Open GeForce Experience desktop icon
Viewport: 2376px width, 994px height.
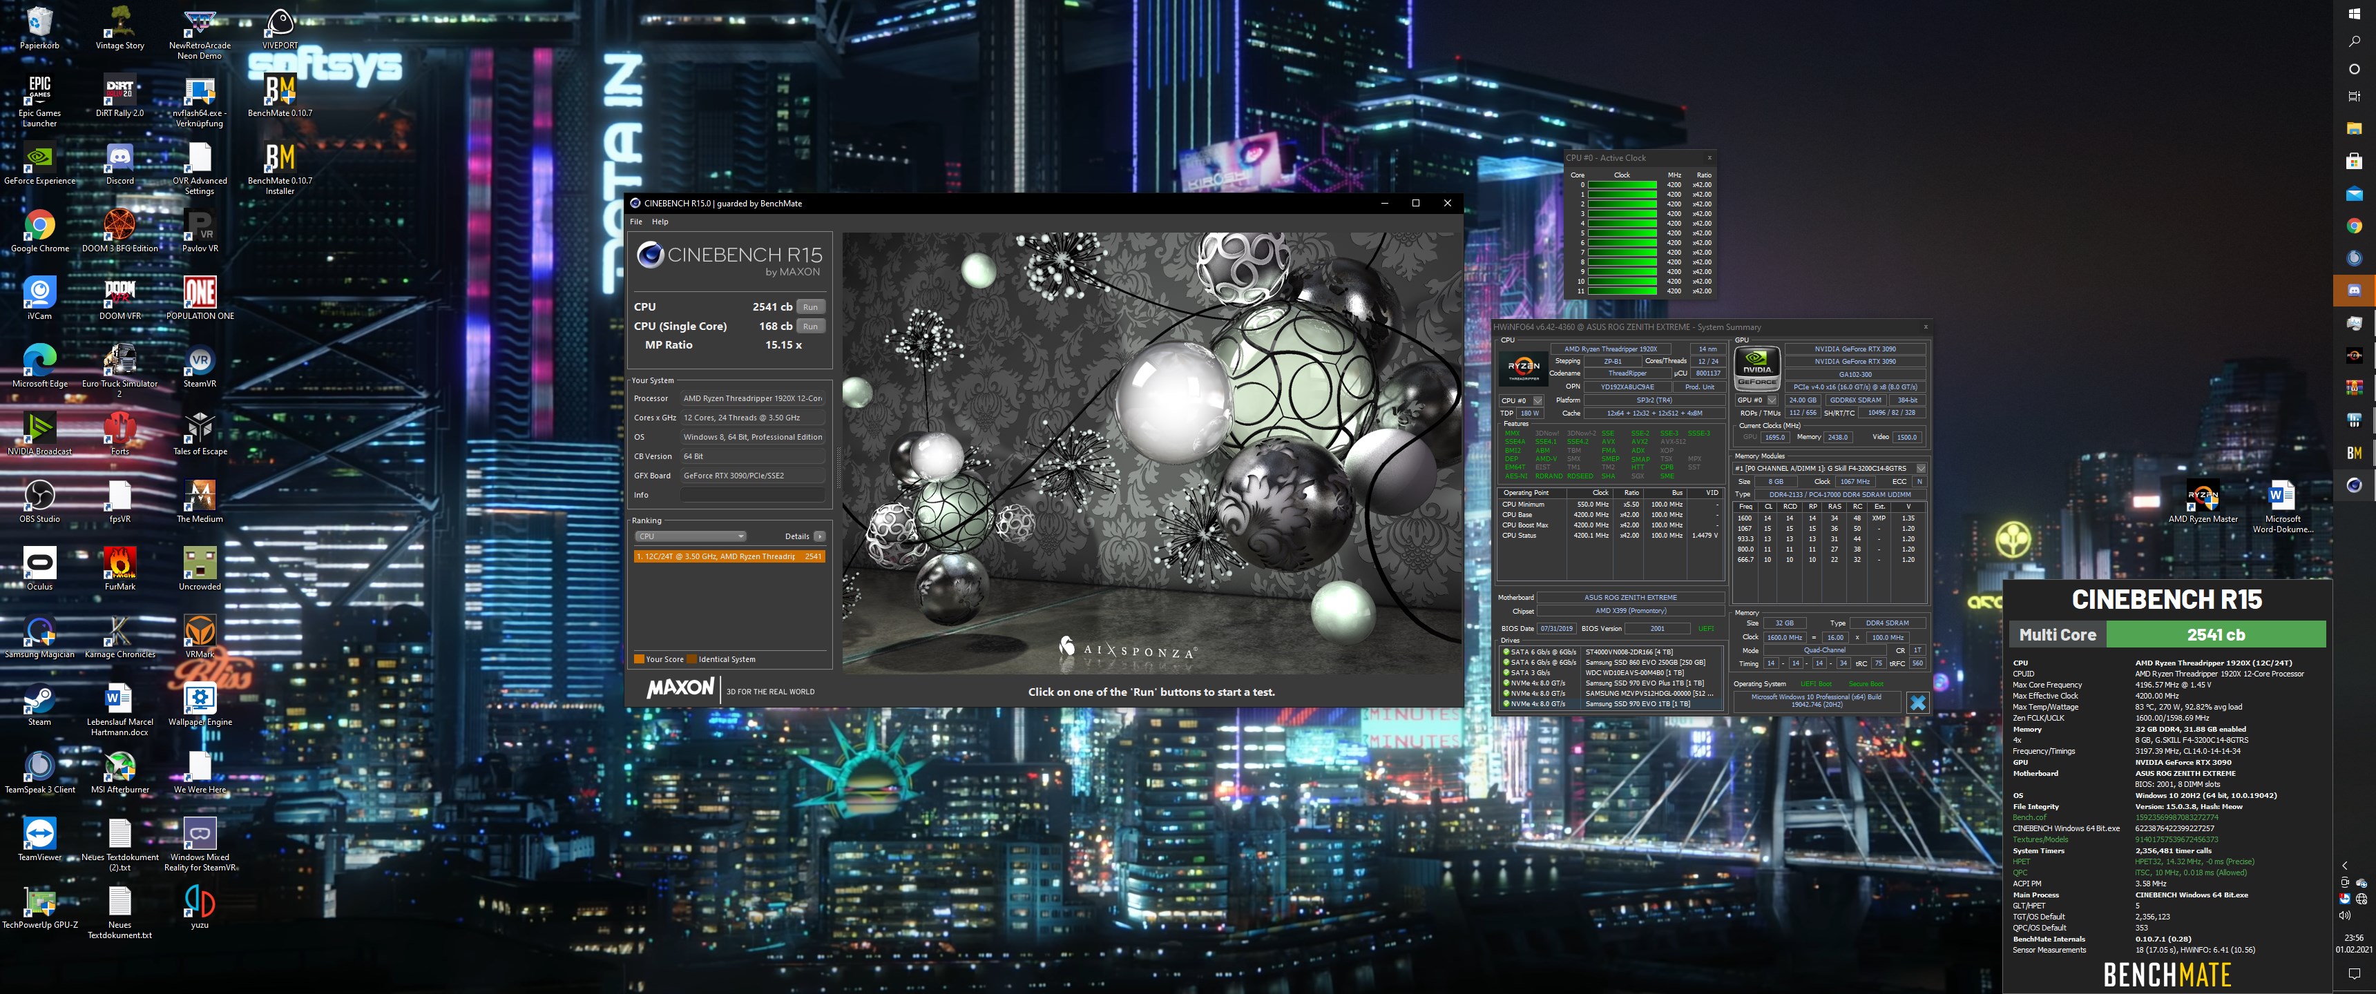39,164
